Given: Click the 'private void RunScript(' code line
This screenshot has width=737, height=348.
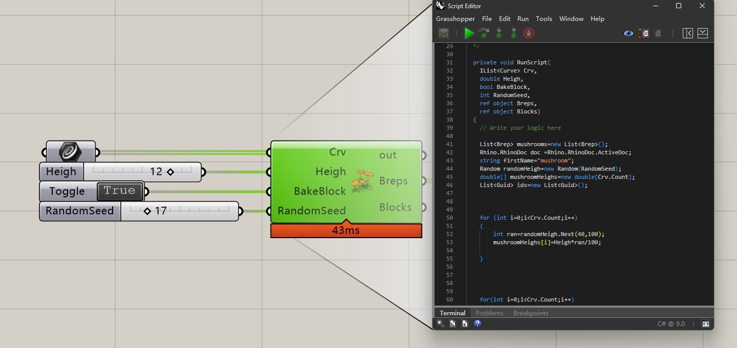Looking at the screenshot, I should [x=511, y=62].
